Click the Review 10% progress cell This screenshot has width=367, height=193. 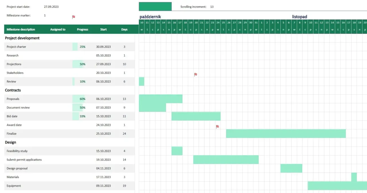click(83, 81)
